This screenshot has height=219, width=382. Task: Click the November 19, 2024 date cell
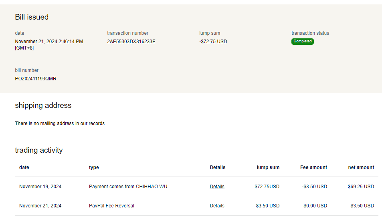[40, 187]
